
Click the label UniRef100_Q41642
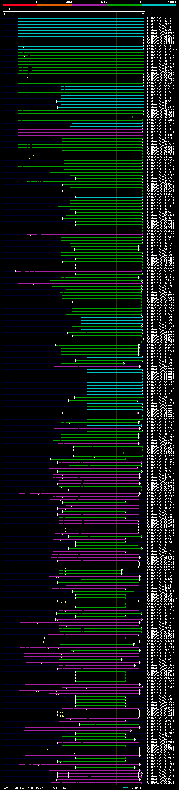161,446
